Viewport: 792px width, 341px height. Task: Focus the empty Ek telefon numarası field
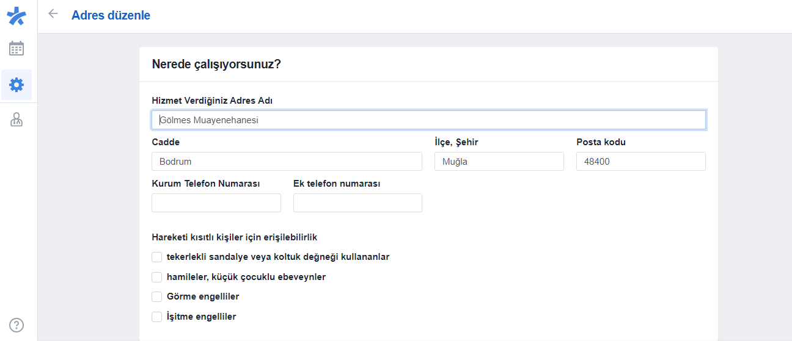[x=358, y=203]
